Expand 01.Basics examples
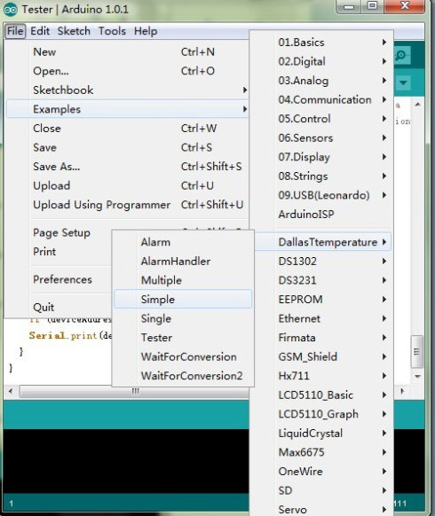 pyautogui.click(x=321, y=43)
